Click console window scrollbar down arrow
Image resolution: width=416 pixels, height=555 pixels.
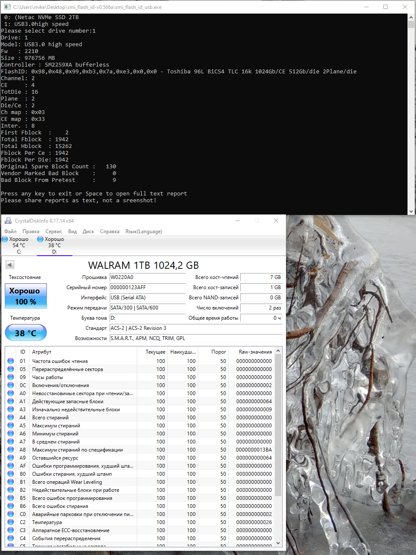click(411, 211)
